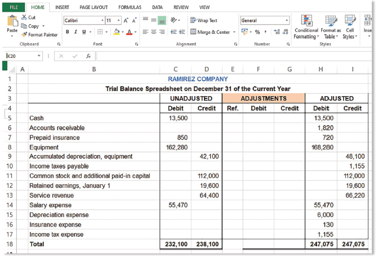Click the Copy icon
378x259 pixels.
pos(24,26)
